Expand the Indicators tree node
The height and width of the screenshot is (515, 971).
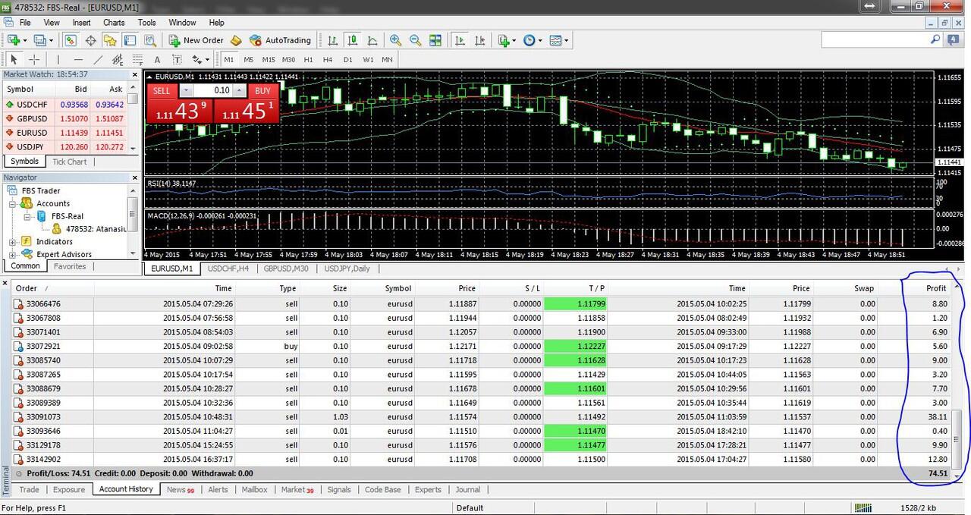13,241
